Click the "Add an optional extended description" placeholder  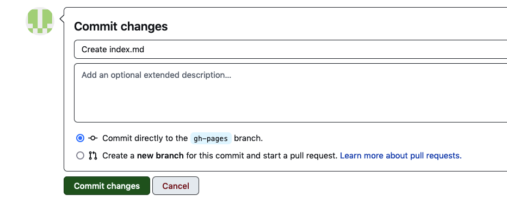point(156,75)
